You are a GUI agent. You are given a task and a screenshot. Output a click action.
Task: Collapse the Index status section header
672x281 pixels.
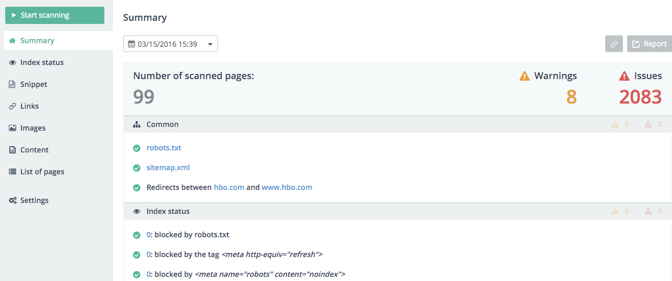click(x=168, y=211)
